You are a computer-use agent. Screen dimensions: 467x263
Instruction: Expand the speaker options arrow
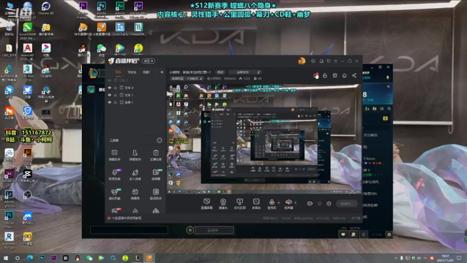tap(295, 203)
